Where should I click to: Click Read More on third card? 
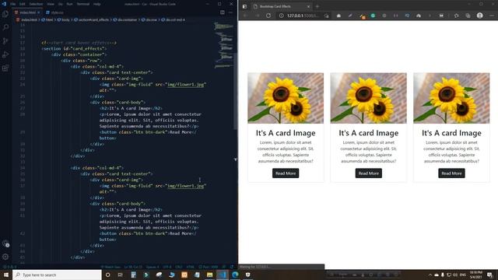pyautogui.click(x=451, y=173)
